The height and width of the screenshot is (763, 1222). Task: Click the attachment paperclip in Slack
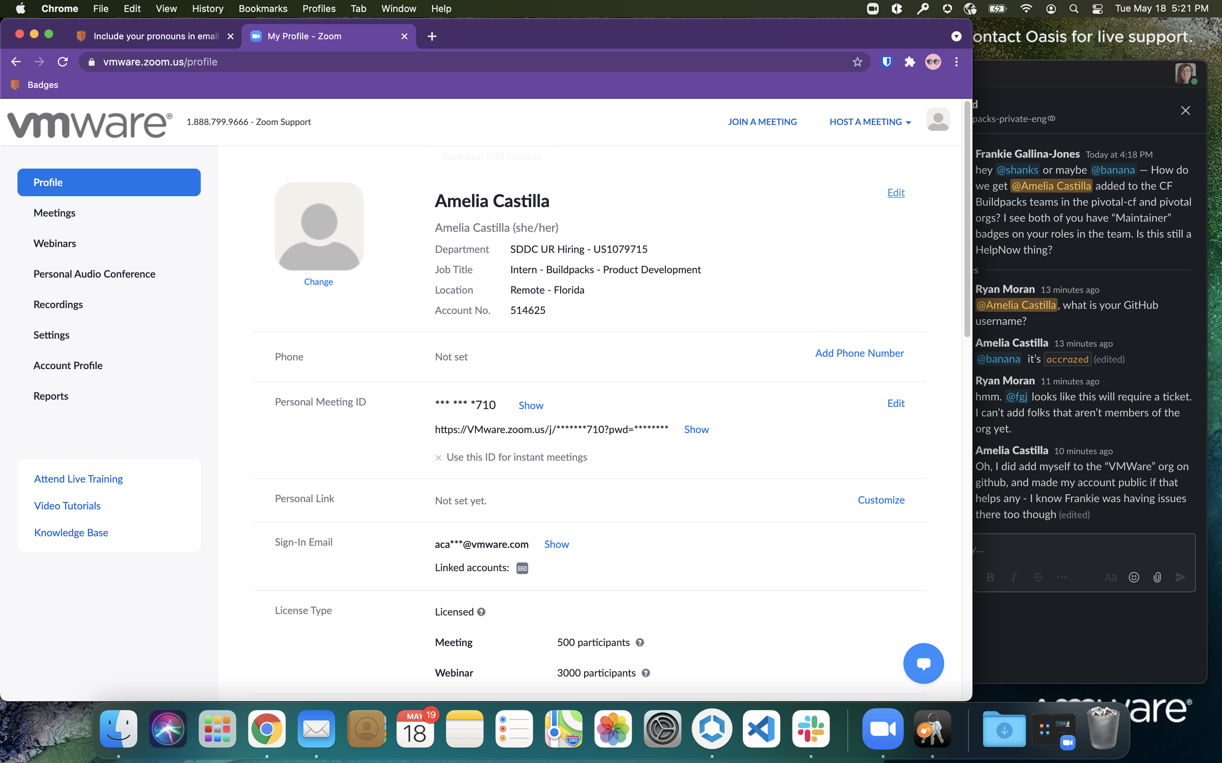tap(1157, 577)
